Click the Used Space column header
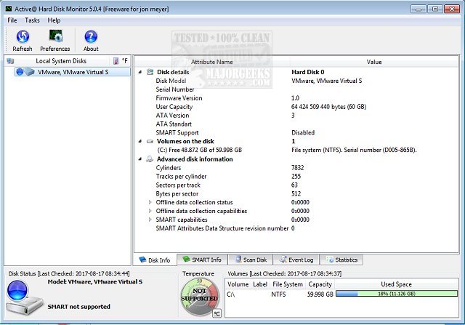Screen dimensions: 465x325 pyautogui.click(x=396, y=284)
